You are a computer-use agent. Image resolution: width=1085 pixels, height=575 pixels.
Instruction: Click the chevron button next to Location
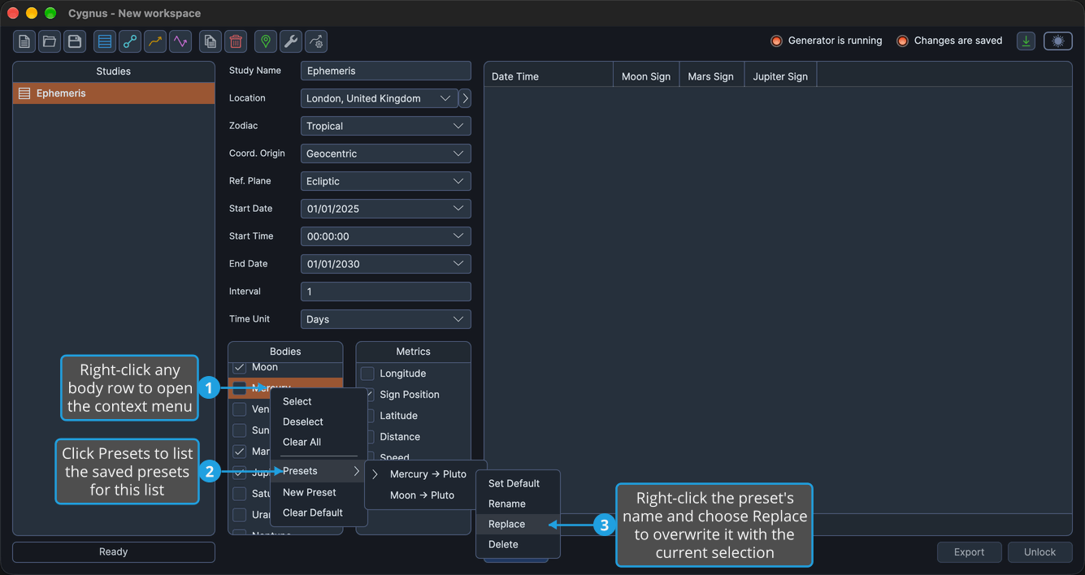coord(465,98)
